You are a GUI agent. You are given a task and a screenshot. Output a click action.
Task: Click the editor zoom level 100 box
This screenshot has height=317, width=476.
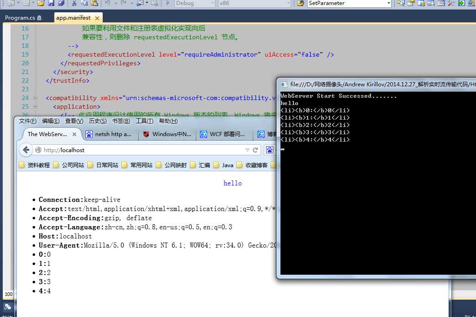9,294
